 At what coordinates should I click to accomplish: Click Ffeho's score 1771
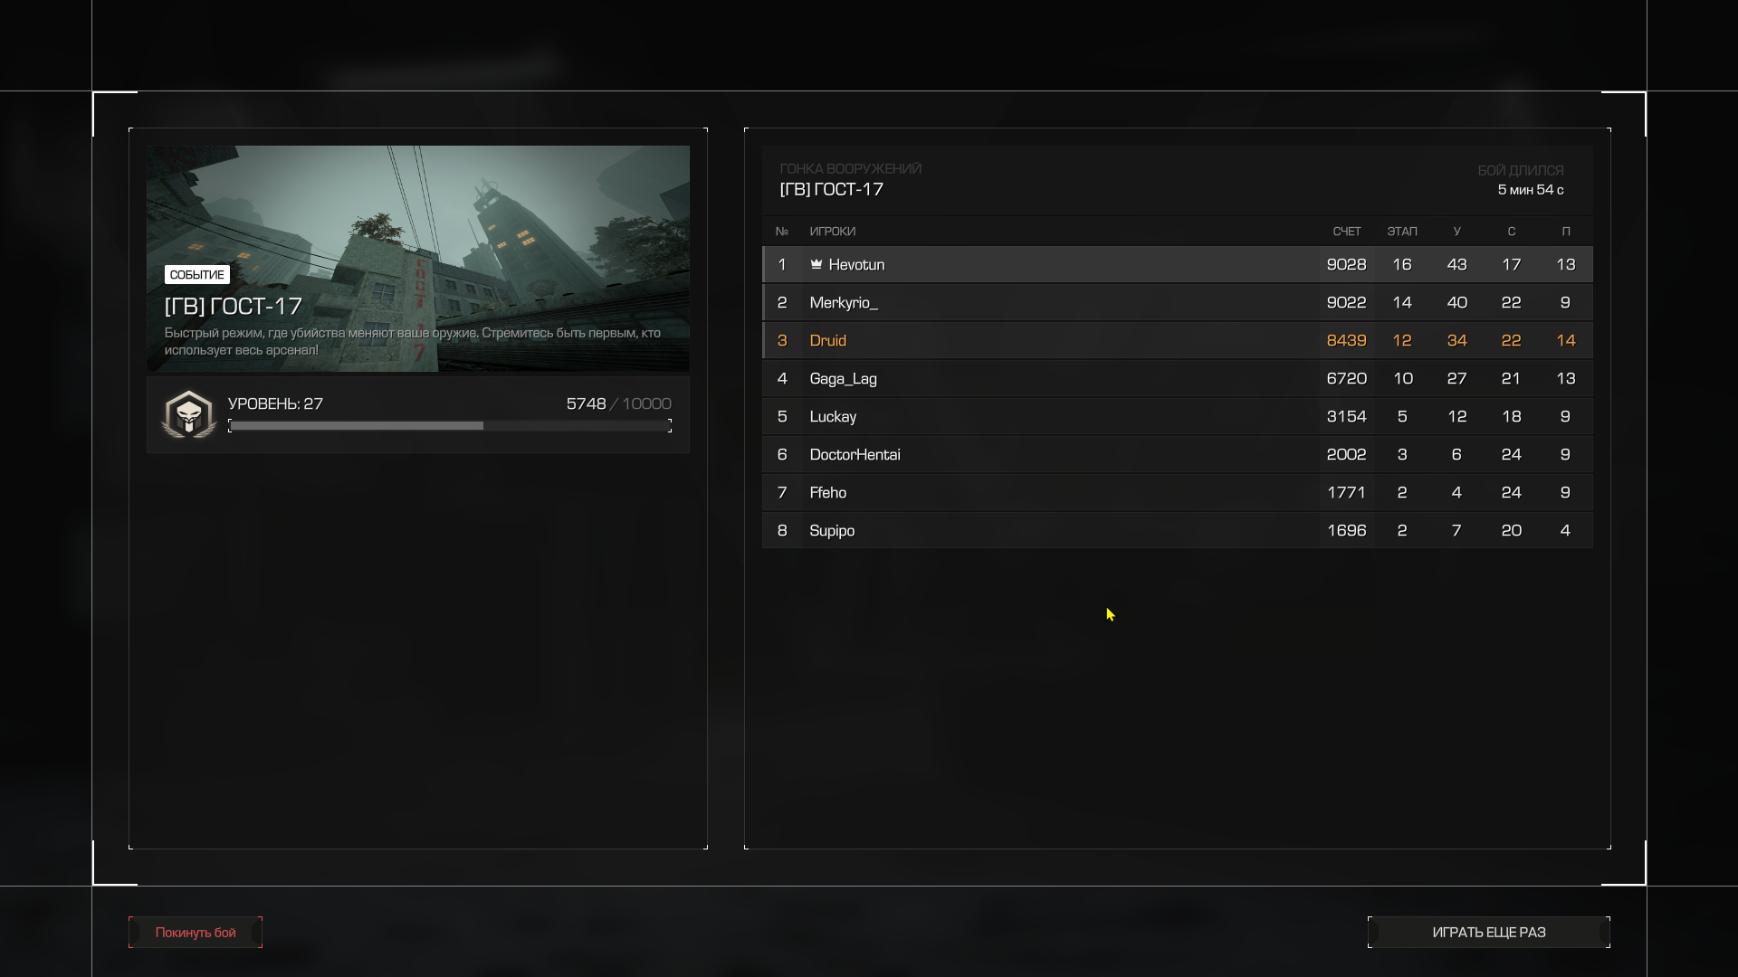point(1347,492)
